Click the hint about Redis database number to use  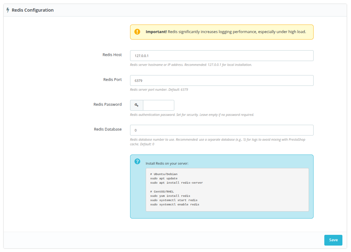(x=218, y=142)
